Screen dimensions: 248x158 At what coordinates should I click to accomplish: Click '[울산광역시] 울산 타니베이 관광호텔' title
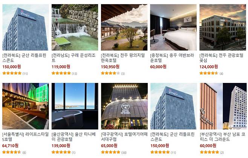(74, 137)
